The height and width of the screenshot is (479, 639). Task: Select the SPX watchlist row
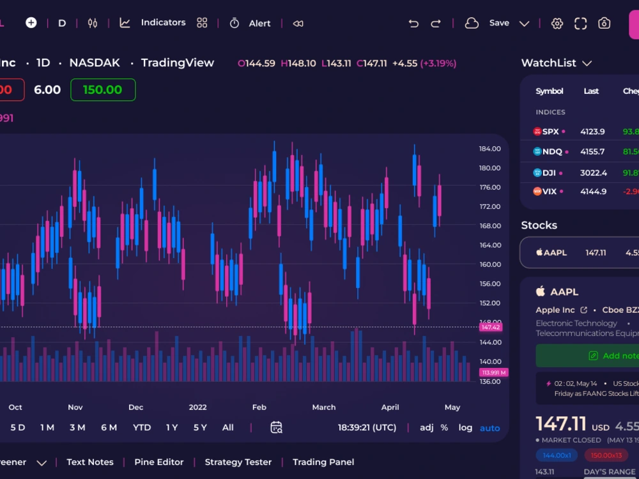tap(580, 131)
